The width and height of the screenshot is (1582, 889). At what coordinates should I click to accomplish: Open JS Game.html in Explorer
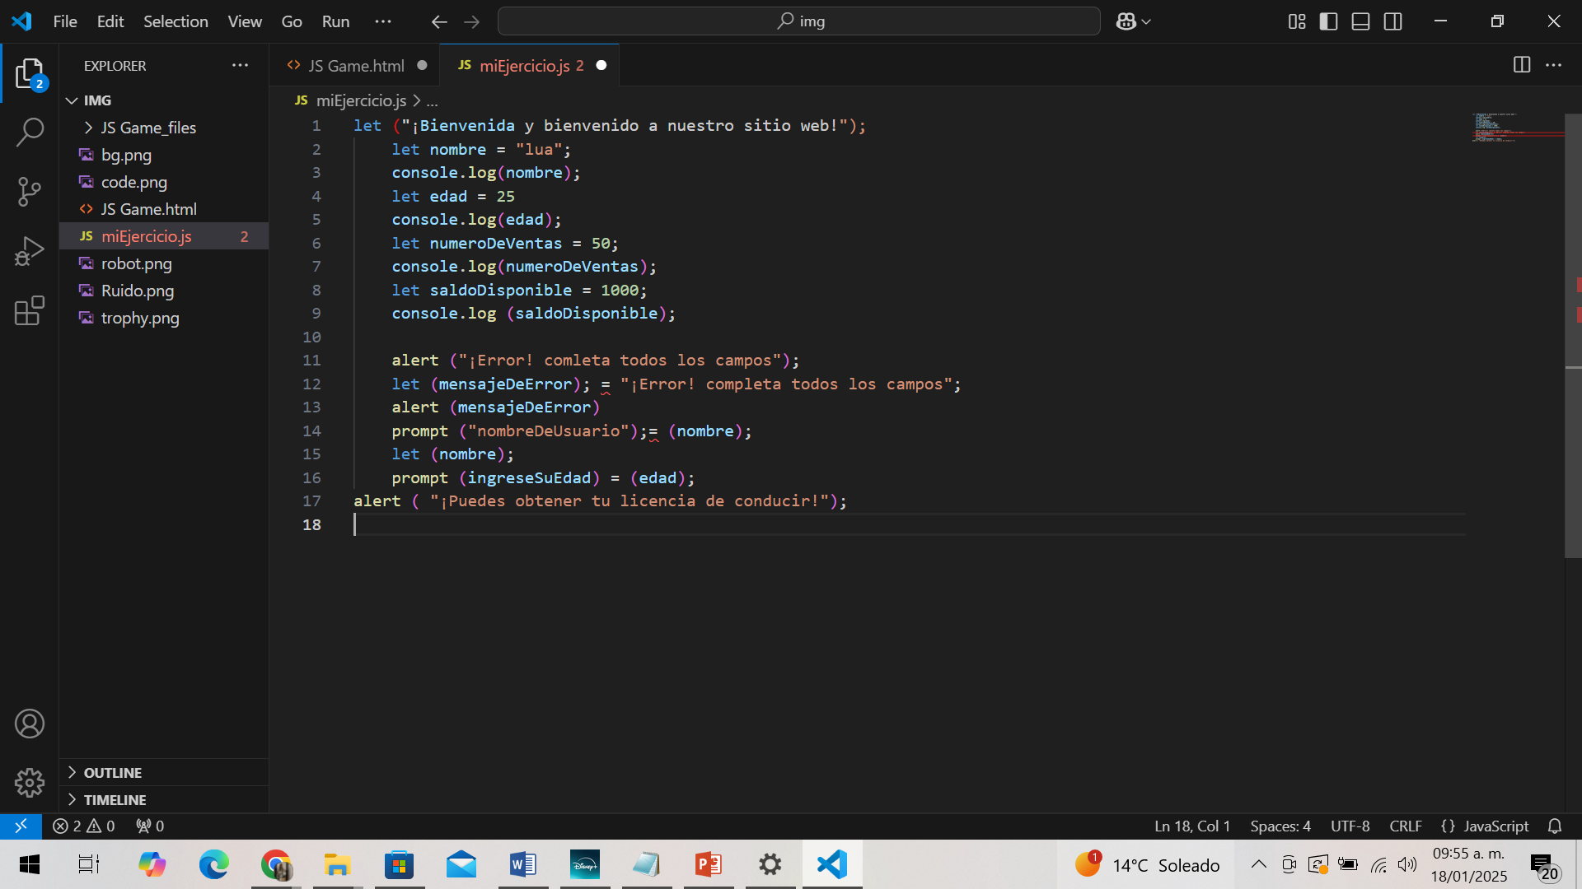pyautogui.click(x=164, y=209)
